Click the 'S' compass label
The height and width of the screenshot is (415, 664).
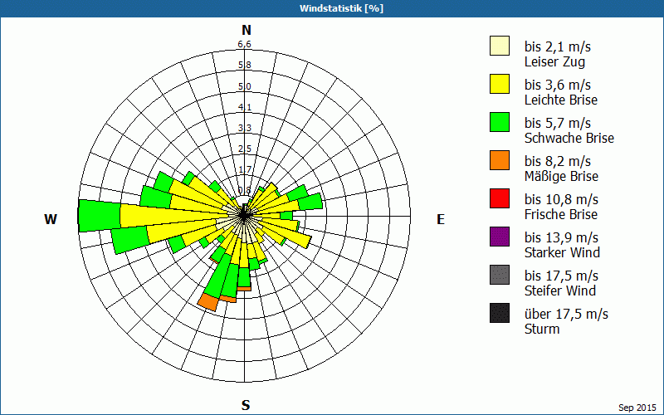[246, 405]
